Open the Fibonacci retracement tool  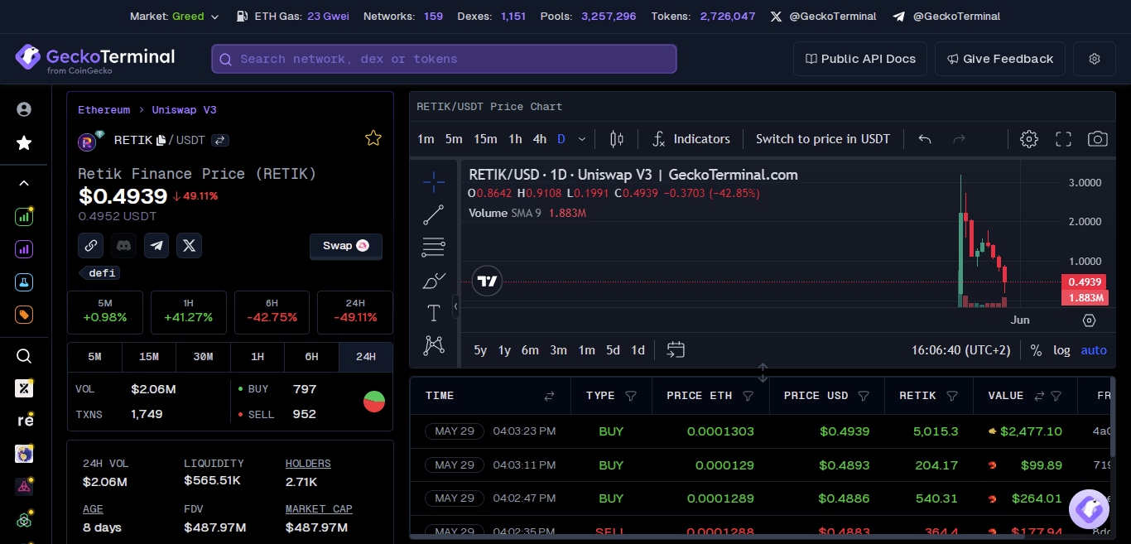coord(434,247)
